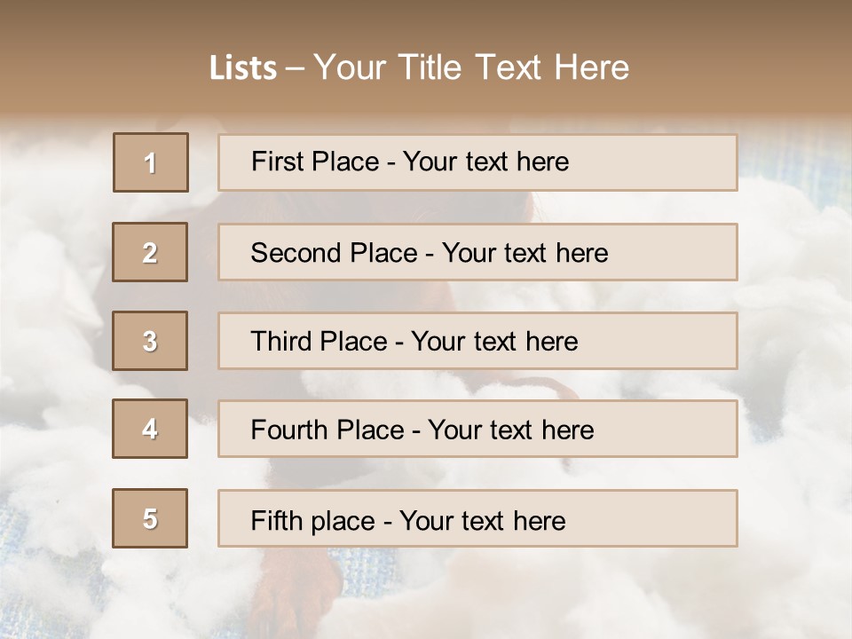
Task: Select the number 4 square
Action: [x=150, y=429]
